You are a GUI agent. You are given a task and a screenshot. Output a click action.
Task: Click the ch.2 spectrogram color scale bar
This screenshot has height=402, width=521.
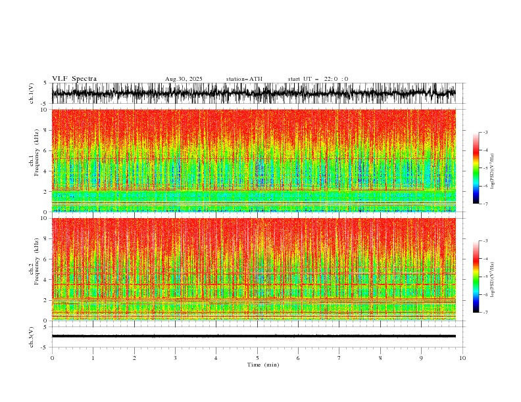coord(476,277)
